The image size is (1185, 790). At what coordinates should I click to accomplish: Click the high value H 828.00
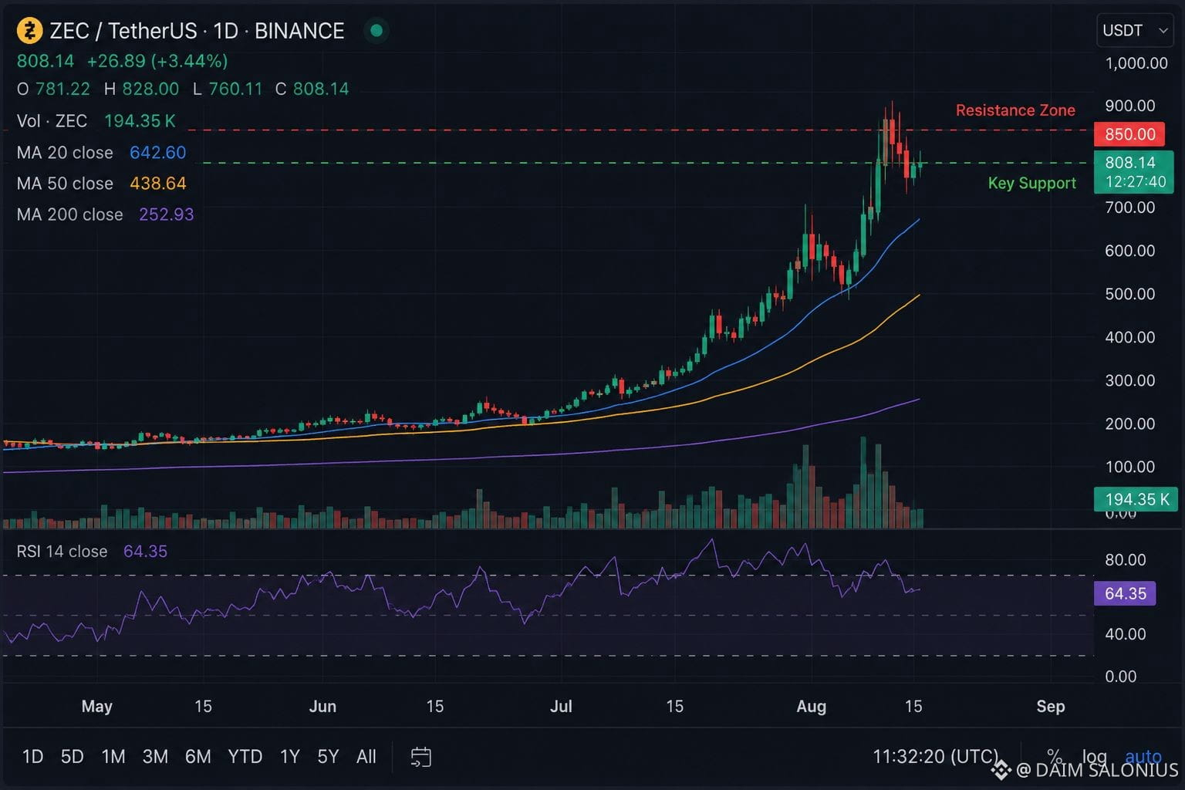click(x=141, y=89)
